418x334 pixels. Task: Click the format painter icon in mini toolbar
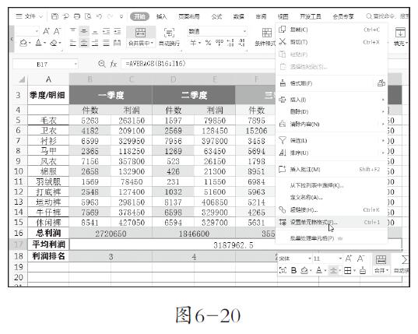point(363,271)
